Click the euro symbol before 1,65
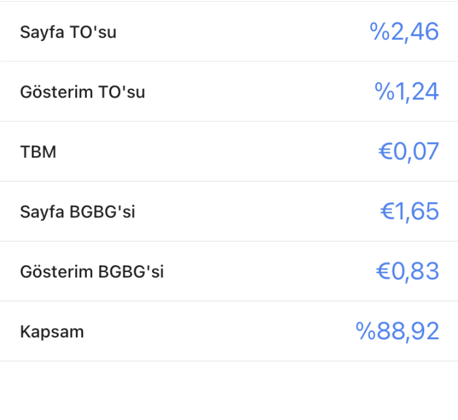The width and height of the screenshot is (458, 420). tap(387, 211)
